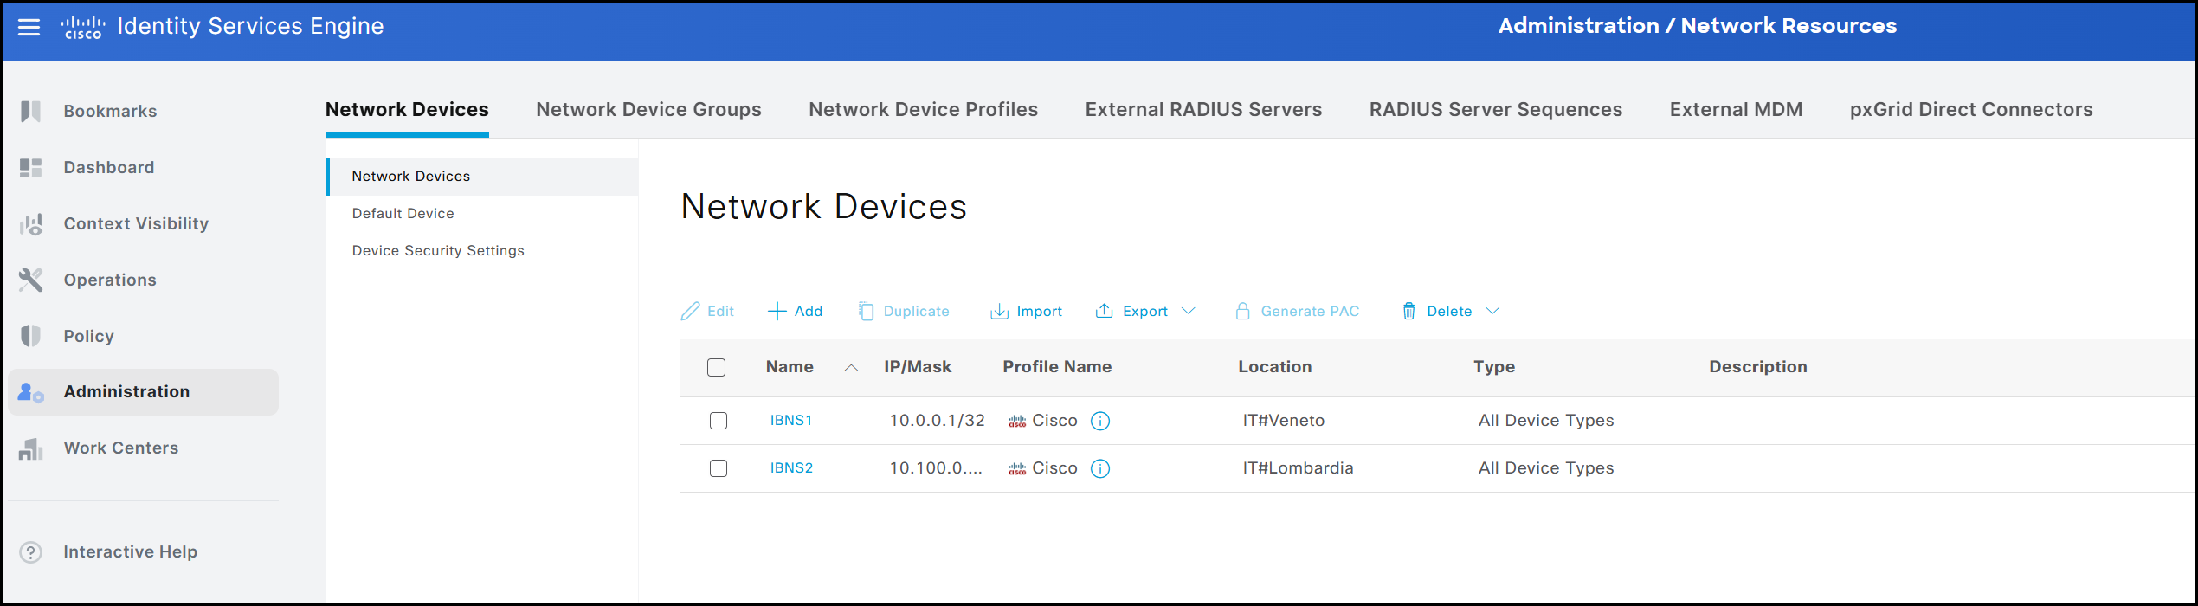Image resolution: width=2198 pixels, height=606 pixels.
Task: Add a new network device
Action: (x=796, y=311)
